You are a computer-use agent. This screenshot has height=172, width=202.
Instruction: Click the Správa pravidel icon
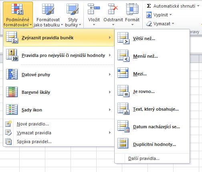coord(8,142)
